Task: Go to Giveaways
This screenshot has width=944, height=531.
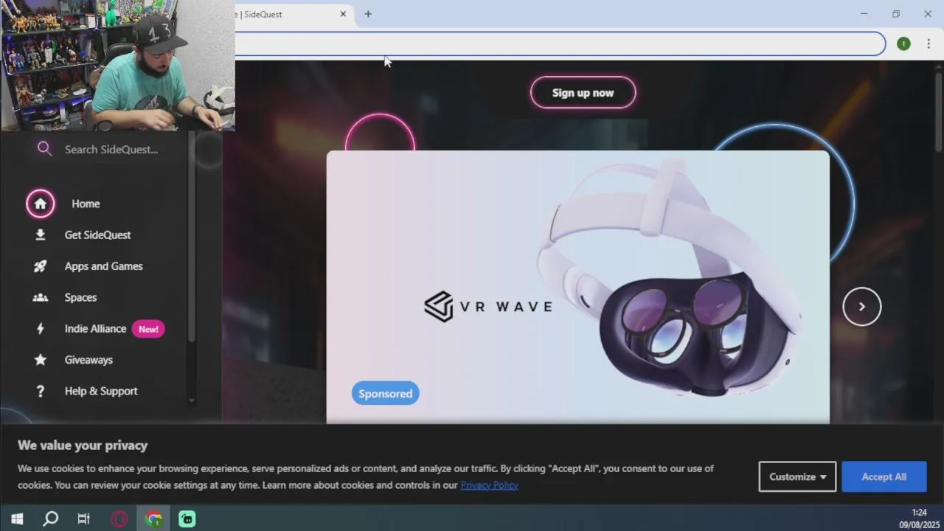Action: [x=88, y=360]
